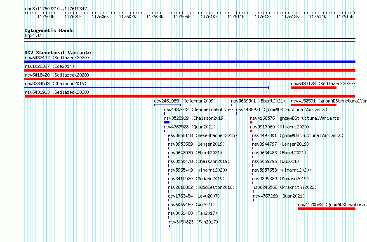Click nsv5634483 (Ebert2021) label
Screen dimensions: 367x242
279,153
